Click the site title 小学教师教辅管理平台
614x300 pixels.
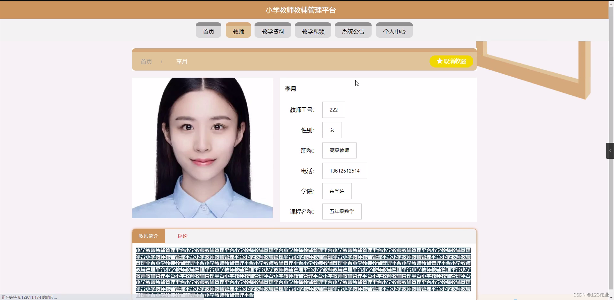coord(301,10)
